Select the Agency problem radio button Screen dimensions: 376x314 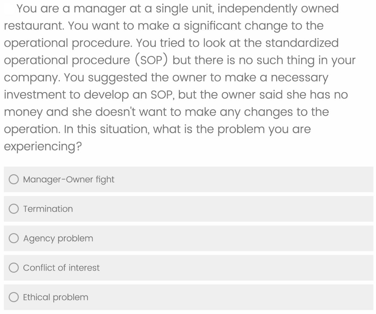coord(14,238)
